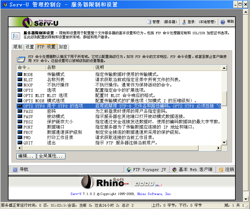Switch to the 加密 tab

(63, 47)
